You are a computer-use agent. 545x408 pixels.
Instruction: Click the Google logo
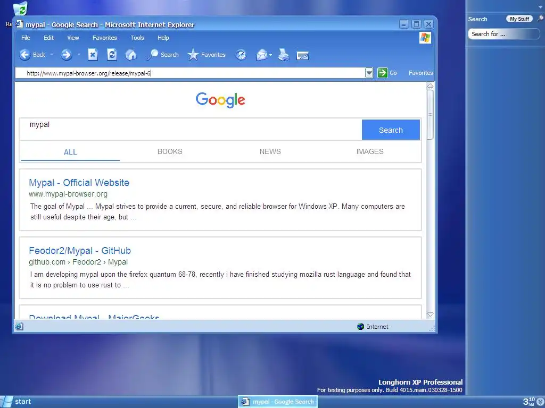point(220,100)
